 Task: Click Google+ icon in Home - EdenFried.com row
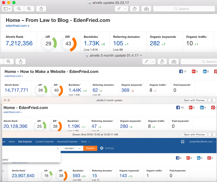[x=191, y=108]
